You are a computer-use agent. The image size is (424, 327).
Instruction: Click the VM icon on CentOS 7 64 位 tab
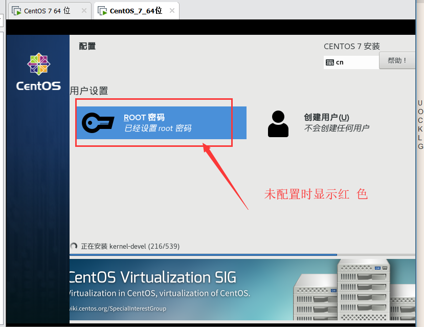16,11
